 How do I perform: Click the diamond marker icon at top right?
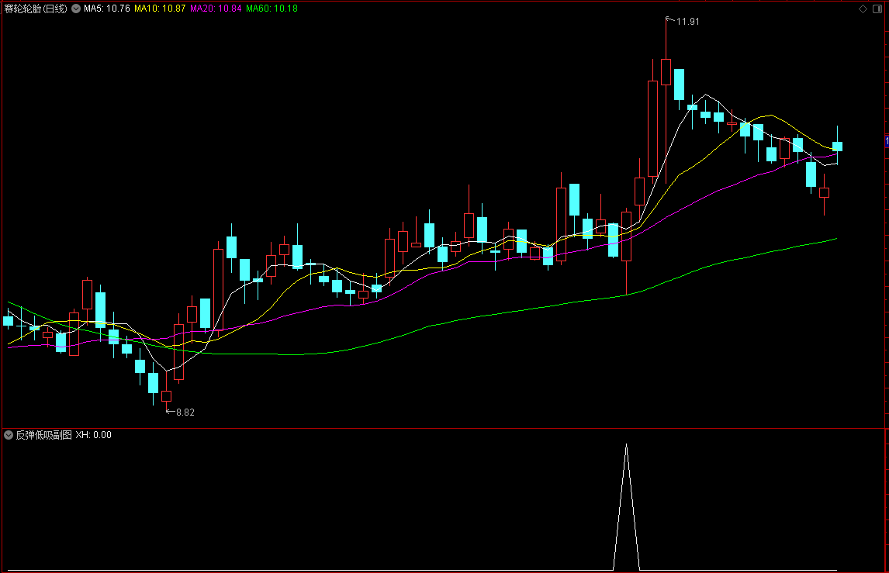(863, 9)
